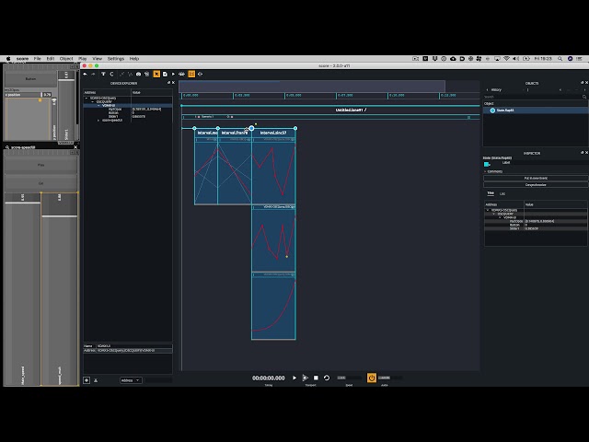Stop playback with the square button
The width and height of the screenshot is (589, 442).
click(x=316, y=378)
